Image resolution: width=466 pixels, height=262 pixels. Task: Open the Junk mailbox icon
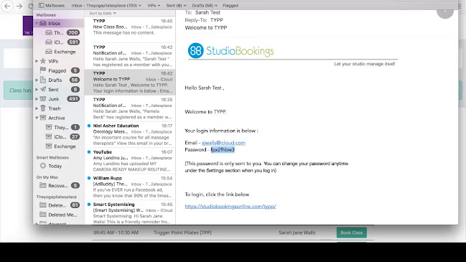pyautogui.click(x=43, y=99)
